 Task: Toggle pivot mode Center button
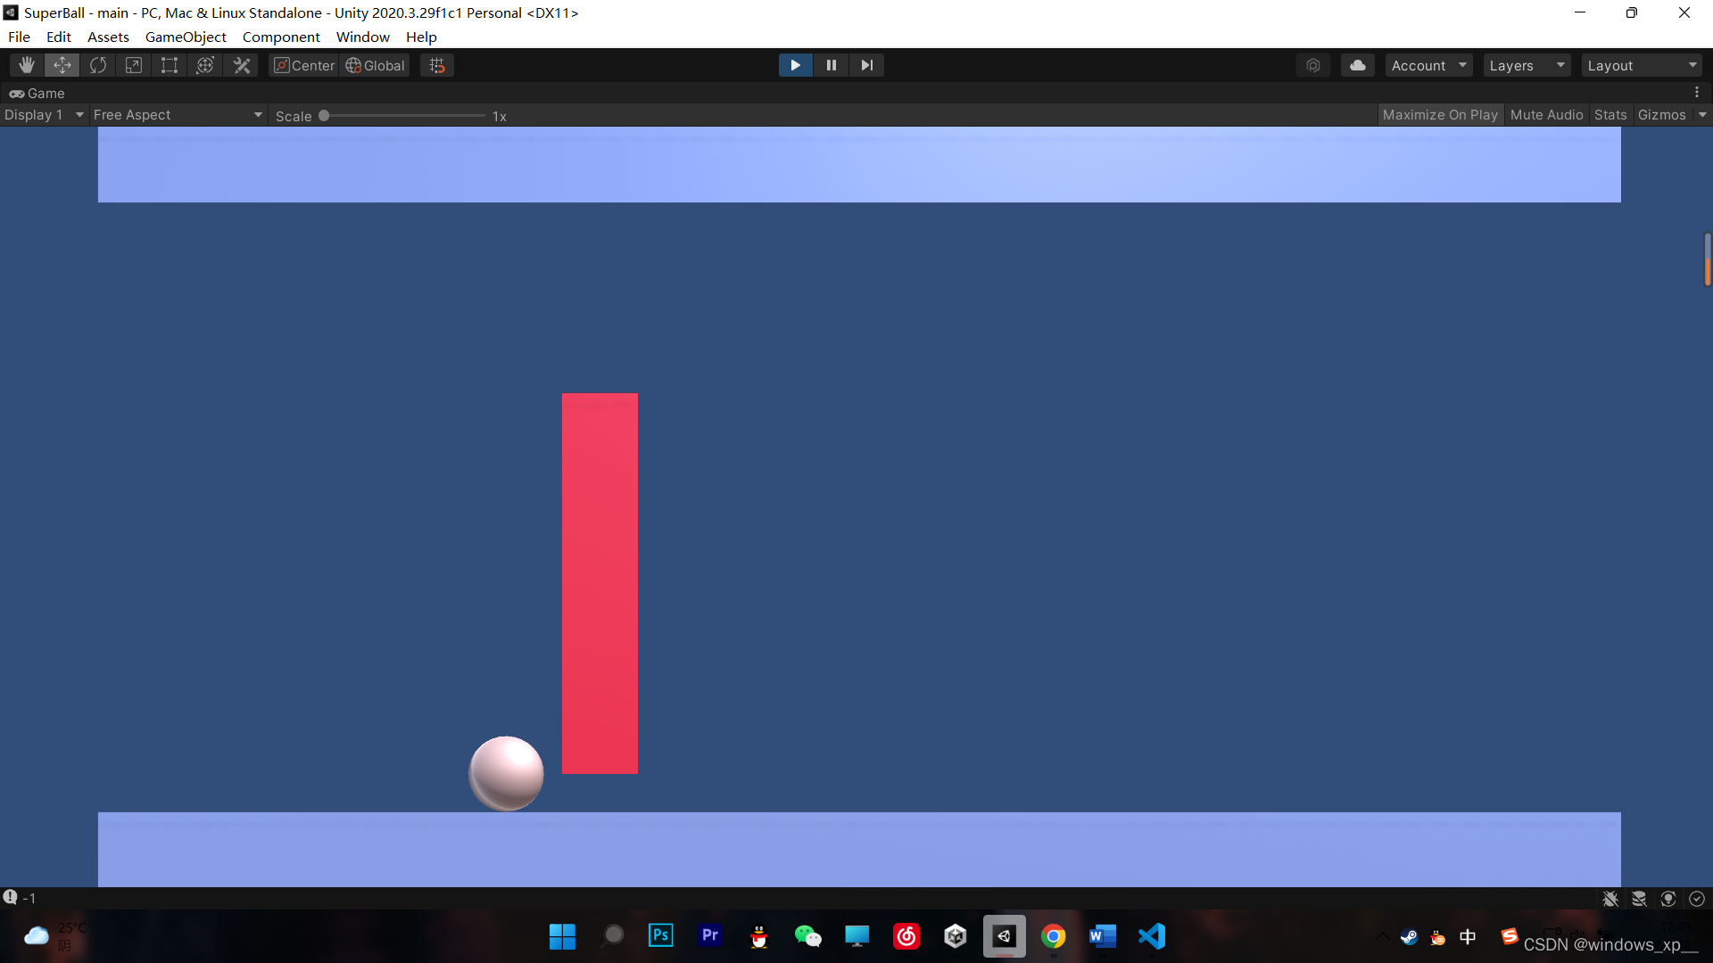click(x=304, y=65)
